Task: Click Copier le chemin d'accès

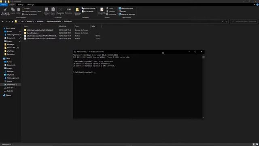Action: pyautogui.click(x=32, y=11)
